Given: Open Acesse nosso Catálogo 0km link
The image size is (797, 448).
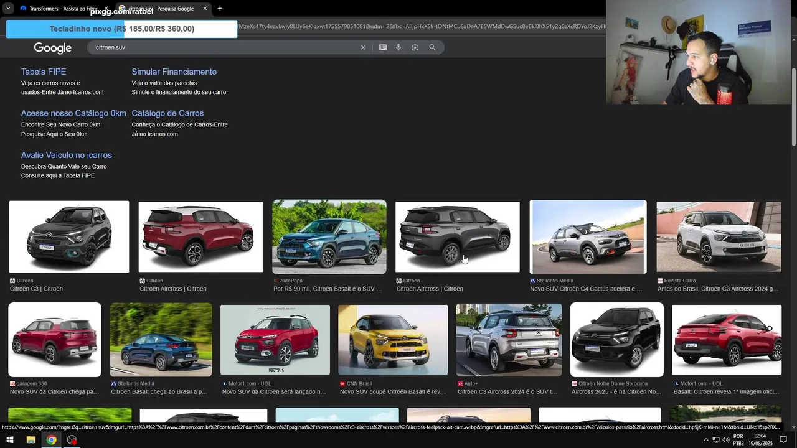Looking at the screenshot, I should click(73, 113).
